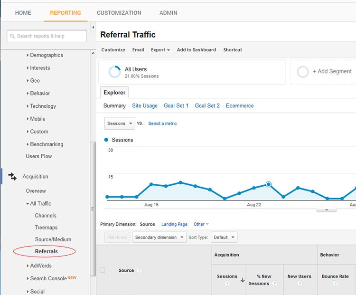
Task: Open the Treemaps report
Action: pyautogui.click(x=46, y=227)
